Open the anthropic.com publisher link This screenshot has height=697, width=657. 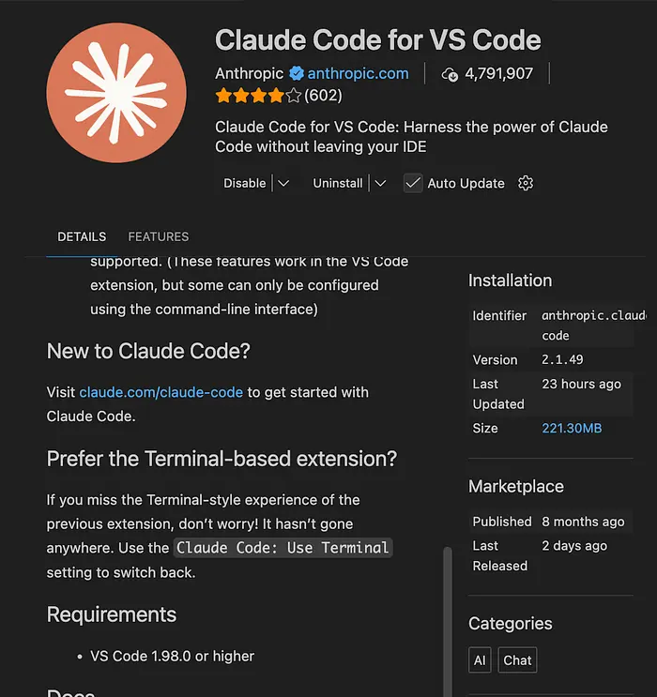coord(358,73)
